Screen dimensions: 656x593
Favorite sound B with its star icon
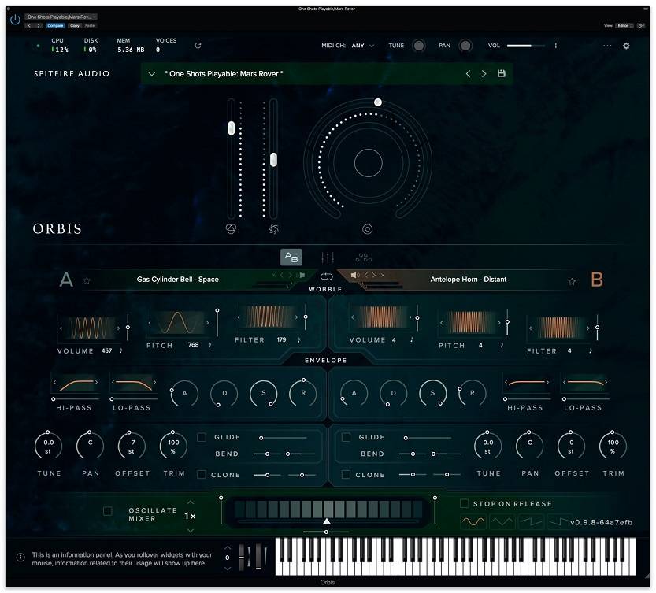pos(572,280)
